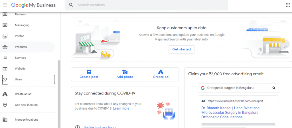Click the Reviews sidebar icon
The height and width of the screenshot is (128, 292).
click(x=5, y=14)
